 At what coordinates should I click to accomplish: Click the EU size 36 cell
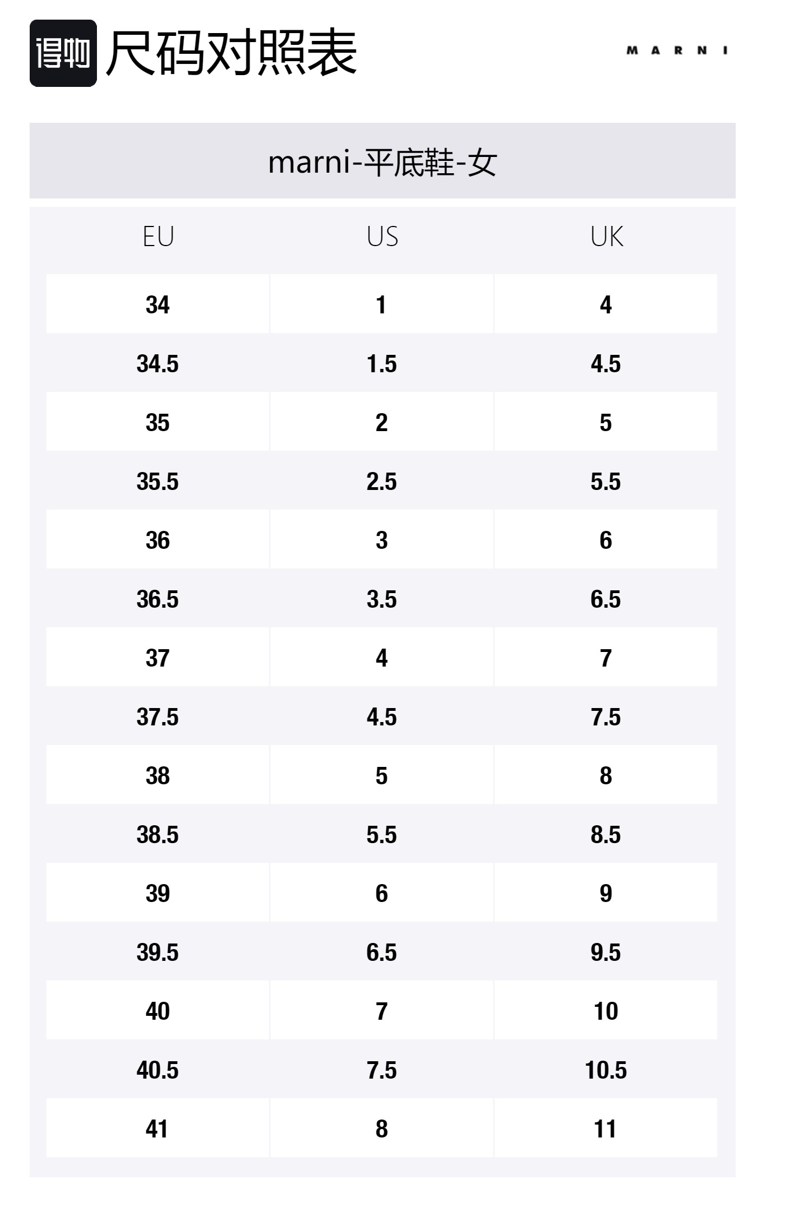pos(157,540)
